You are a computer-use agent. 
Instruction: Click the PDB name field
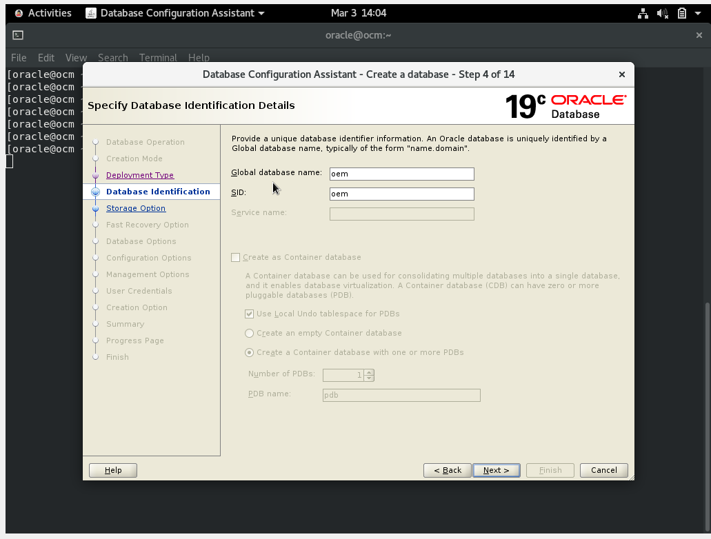(x=401, y=395)
